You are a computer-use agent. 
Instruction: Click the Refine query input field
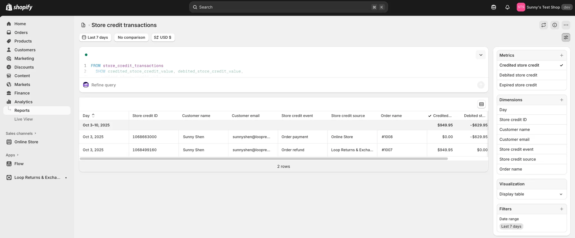281,85
